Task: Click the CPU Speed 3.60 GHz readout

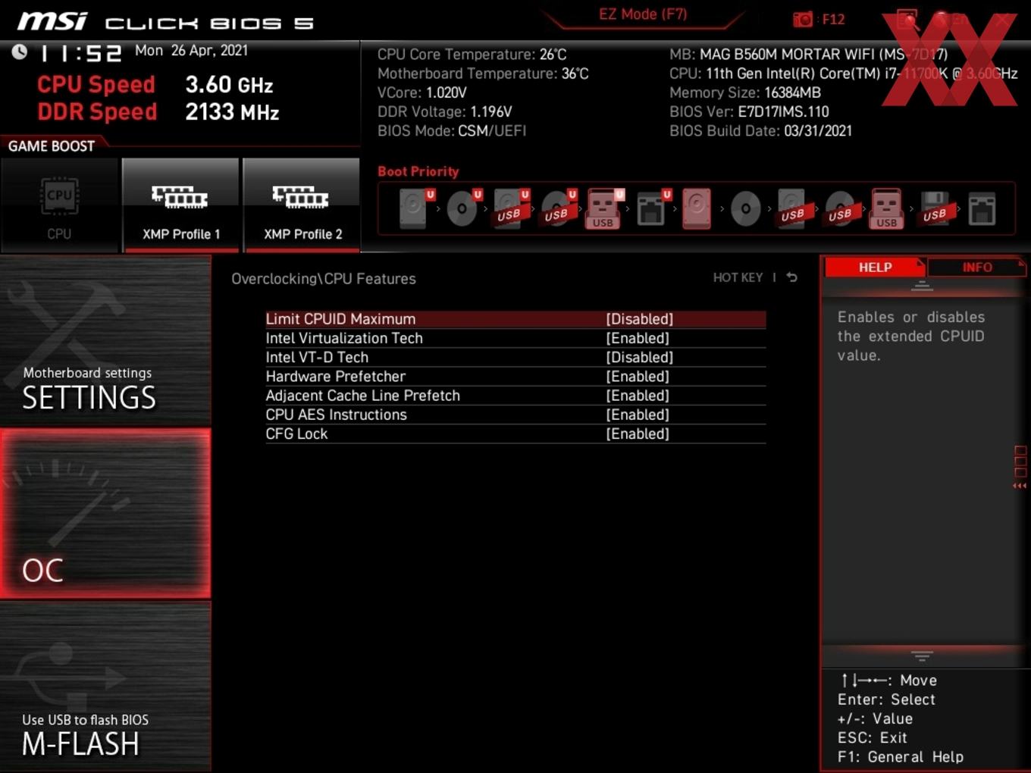Action: tap(155, 84)
